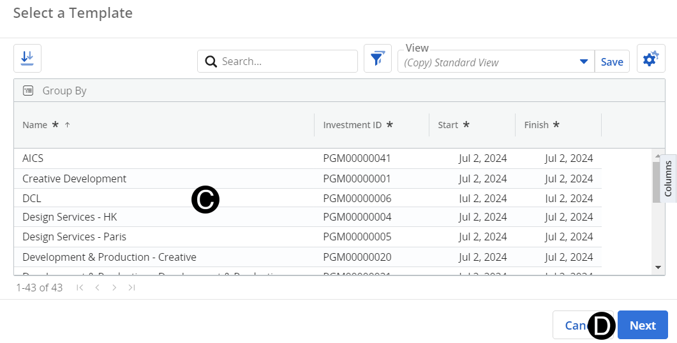Select the Creative Development template row
Screen dimensions: 677x343
point(75,179)
